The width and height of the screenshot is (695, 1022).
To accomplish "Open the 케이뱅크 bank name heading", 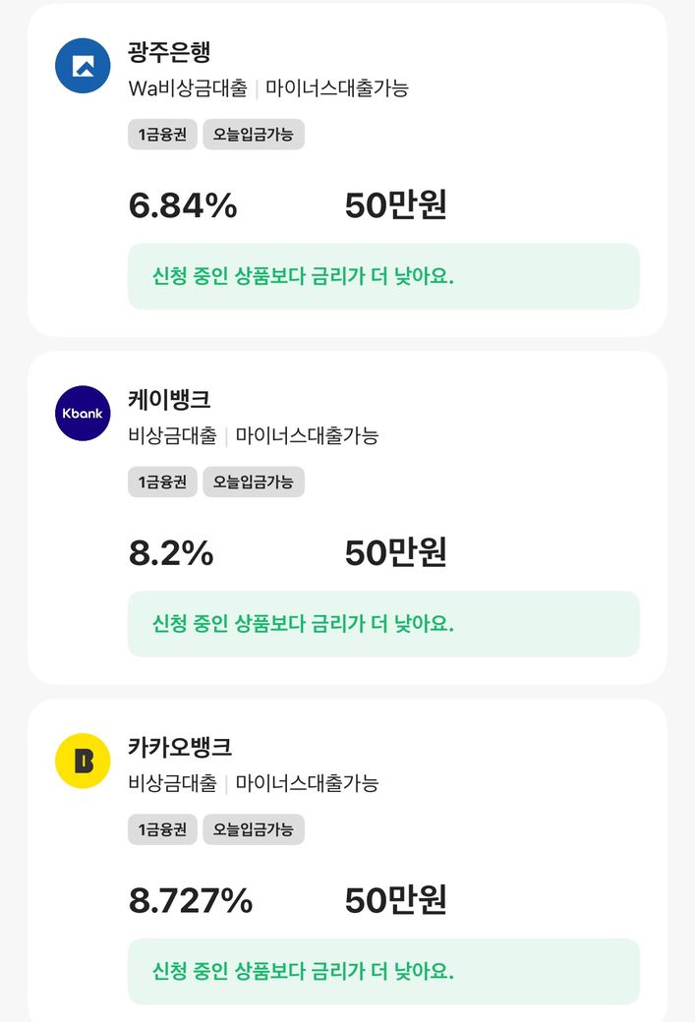I will click(169, 400).
